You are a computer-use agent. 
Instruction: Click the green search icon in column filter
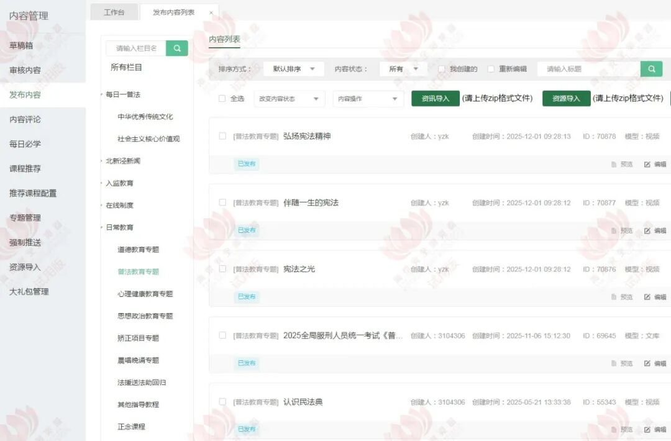coord(177,48)
